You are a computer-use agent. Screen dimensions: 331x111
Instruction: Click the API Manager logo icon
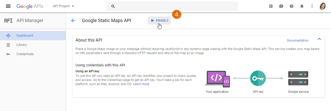tap(8, 21)
